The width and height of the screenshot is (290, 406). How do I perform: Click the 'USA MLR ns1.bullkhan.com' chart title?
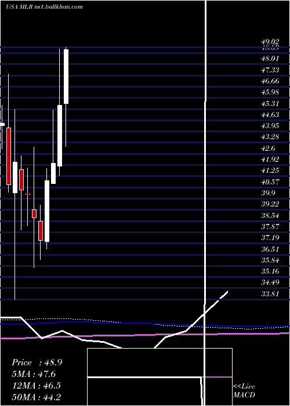(44, 7)
